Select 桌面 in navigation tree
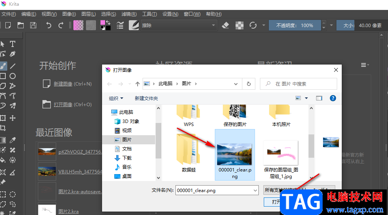Viewport: 388px width, 215px height. coord(123,176)
